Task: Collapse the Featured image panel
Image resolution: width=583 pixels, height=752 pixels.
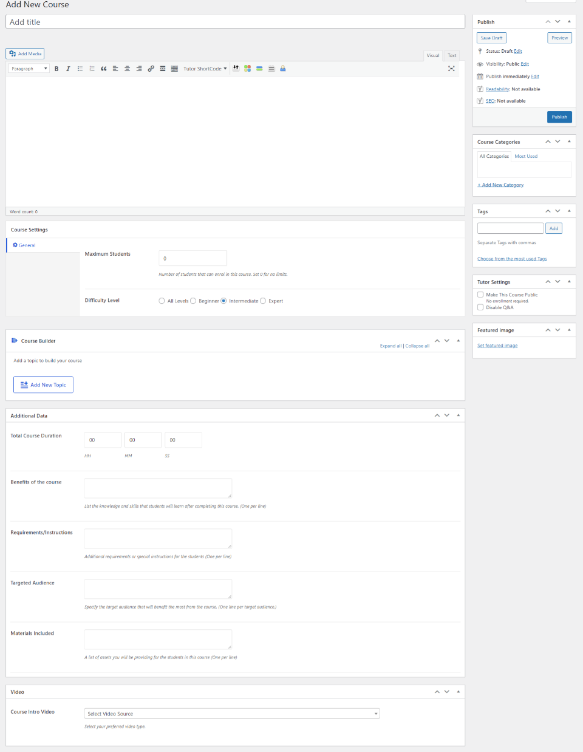Action: point(569,330)
